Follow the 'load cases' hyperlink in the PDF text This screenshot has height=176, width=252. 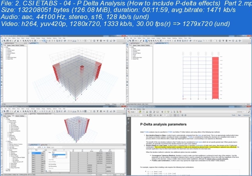198,142
